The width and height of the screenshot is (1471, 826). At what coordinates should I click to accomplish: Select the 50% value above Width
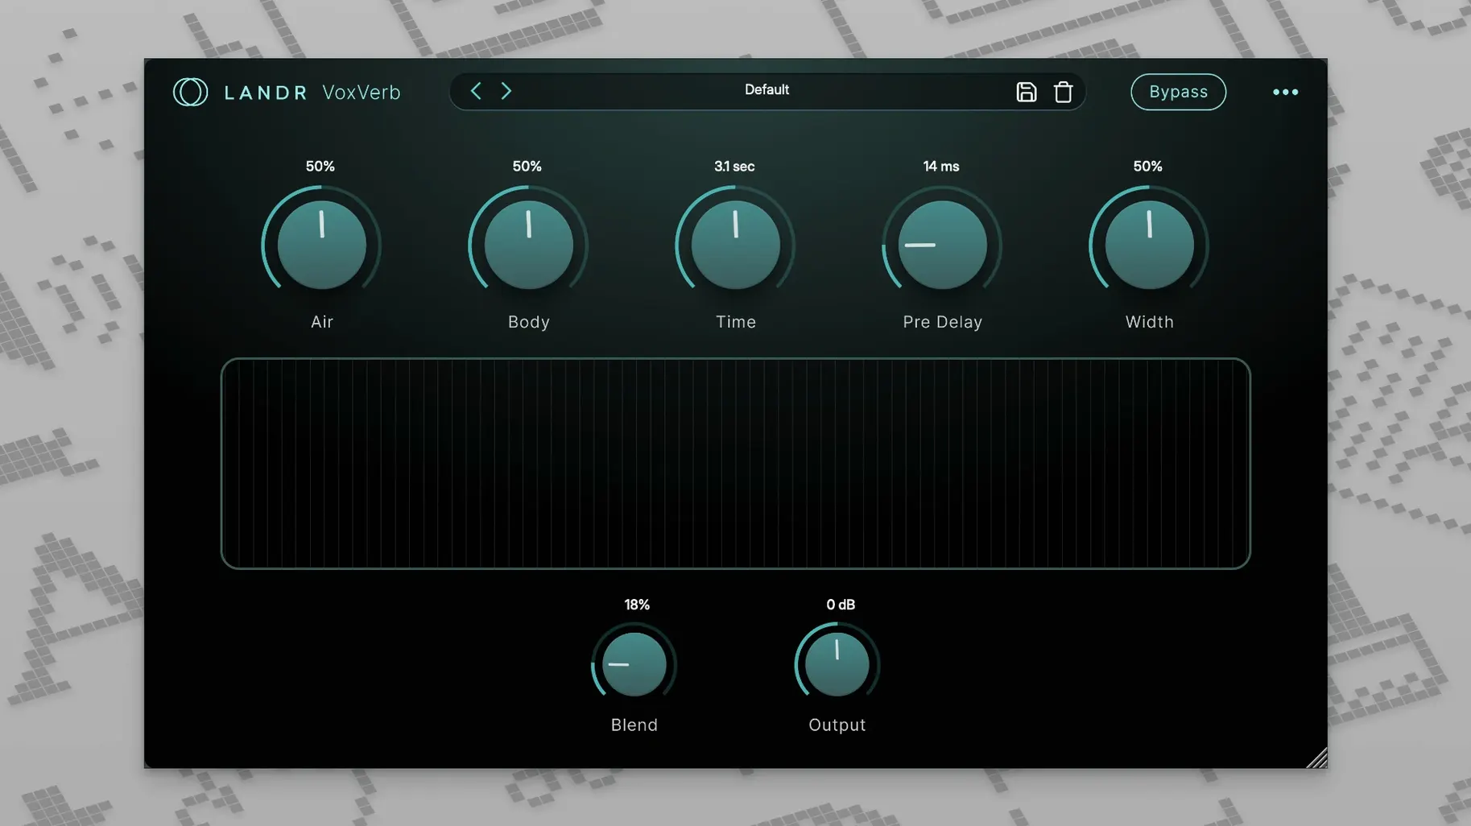tap(1147, 167)
